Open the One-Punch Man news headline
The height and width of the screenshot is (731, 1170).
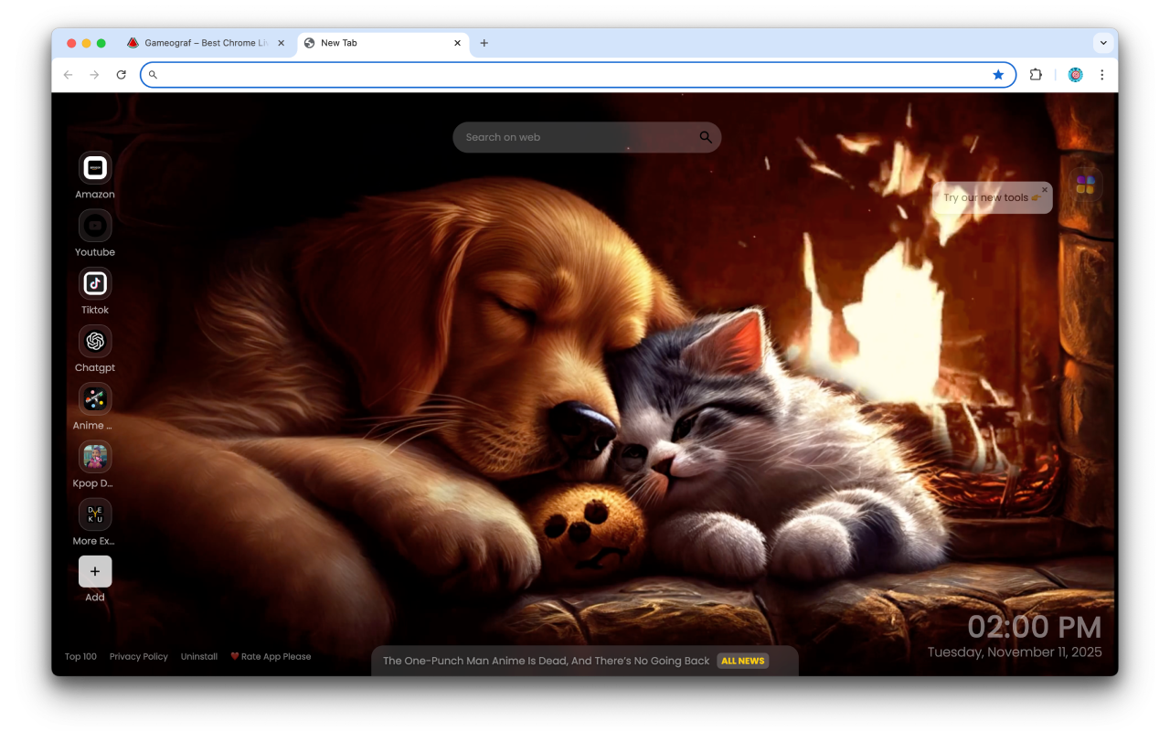[x=546, y=661]
